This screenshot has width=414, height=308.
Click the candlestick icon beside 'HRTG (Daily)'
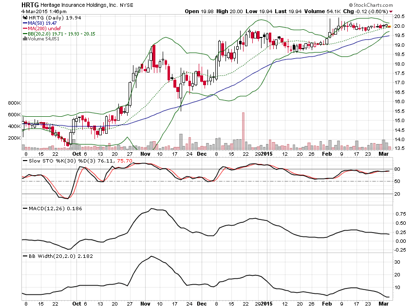[25, 18]
